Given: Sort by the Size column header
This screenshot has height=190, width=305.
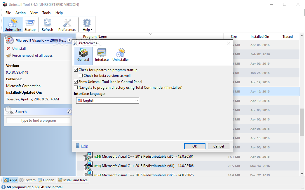Looking at the screenshot, I should [x=233, y=37].
